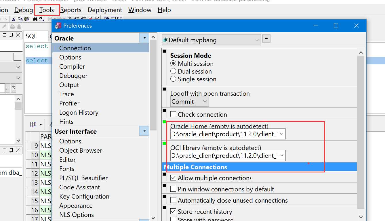Click the ellipsis button beside Default mvpbang

266,39
